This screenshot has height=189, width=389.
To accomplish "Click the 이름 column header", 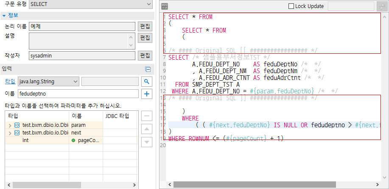I will 86,116.
